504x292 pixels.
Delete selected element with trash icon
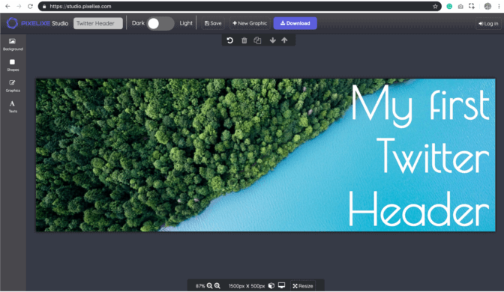tap(244, 40)
